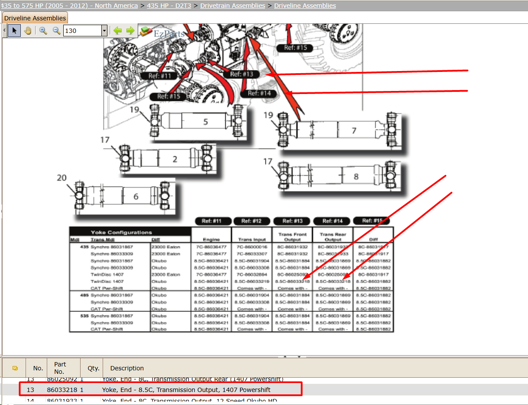Click callout number 19 beside shaft 7
This screenshot has height=405, width=528.
[x=269, y=115]
